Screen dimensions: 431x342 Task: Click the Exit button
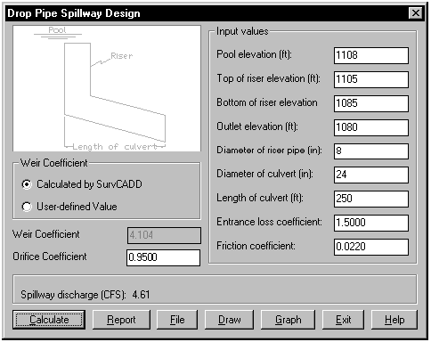click(343, 320)
